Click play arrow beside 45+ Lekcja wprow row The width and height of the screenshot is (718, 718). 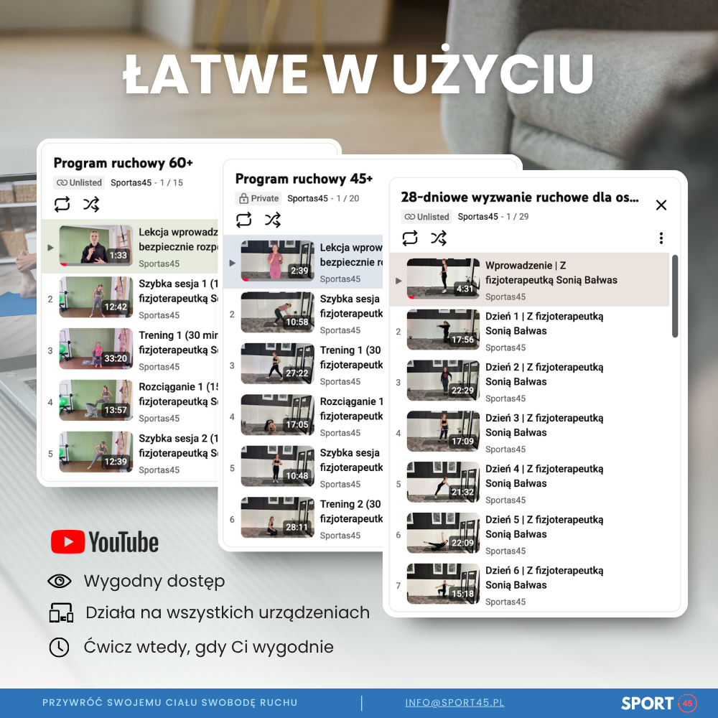[x=232, y=263]
